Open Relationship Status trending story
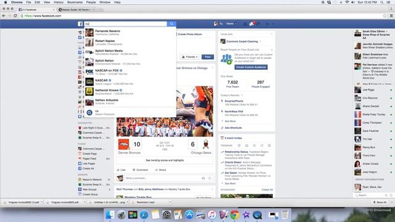This screenshot has height=222, width=395. 236,152
